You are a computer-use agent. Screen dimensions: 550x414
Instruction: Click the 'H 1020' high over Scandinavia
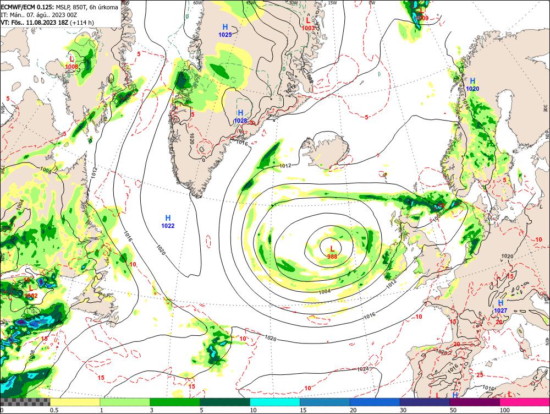(472, 85)
